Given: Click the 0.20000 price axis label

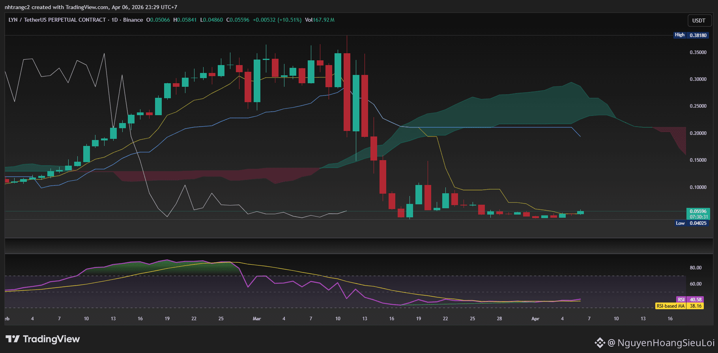Looking at the screenshot, I should 698,133.
